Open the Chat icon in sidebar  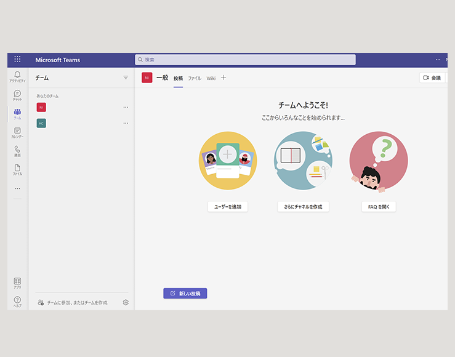click(x=17, y=95)
